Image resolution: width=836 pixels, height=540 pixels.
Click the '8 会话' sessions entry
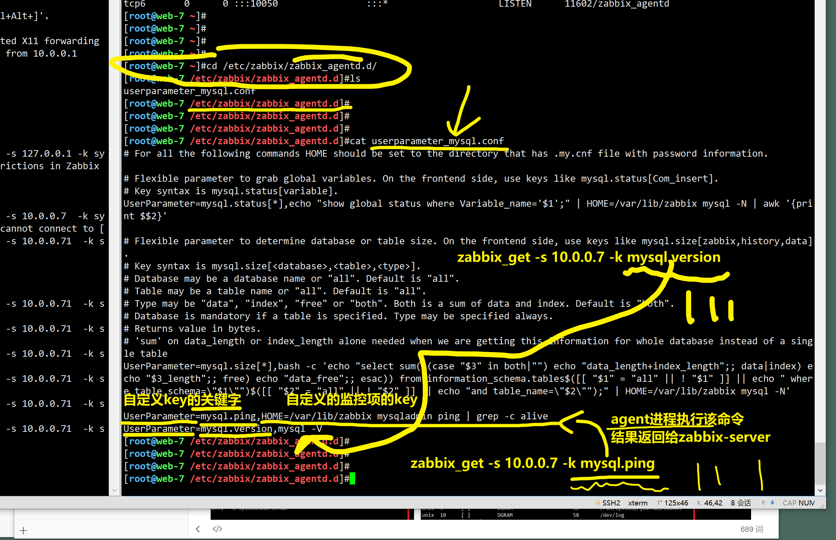tap(741, 503)
